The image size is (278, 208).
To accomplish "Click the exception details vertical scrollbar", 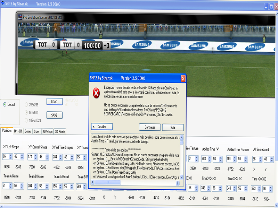I will tap(182, 159).
